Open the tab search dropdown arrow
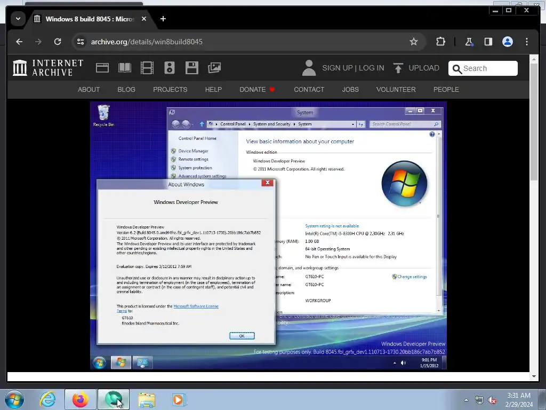546x410 pixels. pyautogui.click(x=18, y=19)
